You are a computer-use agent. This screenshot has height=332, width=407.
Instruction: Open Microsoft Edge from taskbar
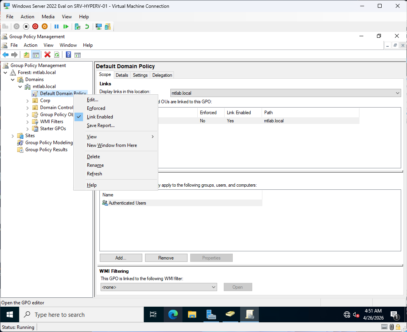(173, 314)
